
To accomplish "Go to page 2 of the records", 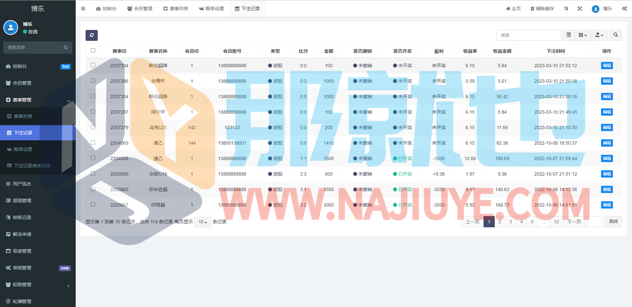I will 500,222.
